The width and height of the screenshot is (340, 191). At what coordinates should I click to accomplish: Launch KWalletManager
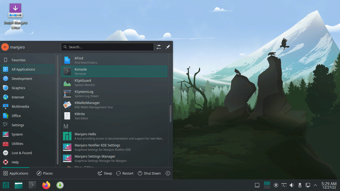114,105
